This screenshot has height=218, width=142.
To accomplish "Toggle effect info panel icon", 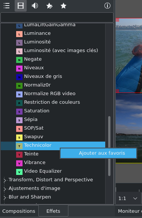I will tap(107, 6).
